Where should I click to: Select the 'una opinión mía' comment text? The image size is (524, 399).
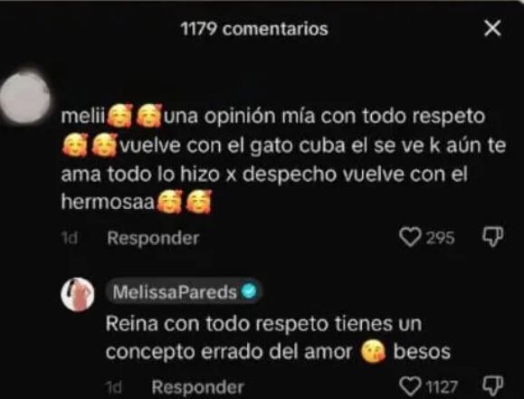[x=282, y=158]
